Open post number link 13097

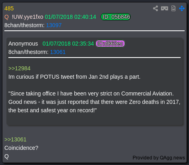coord(54,25)
